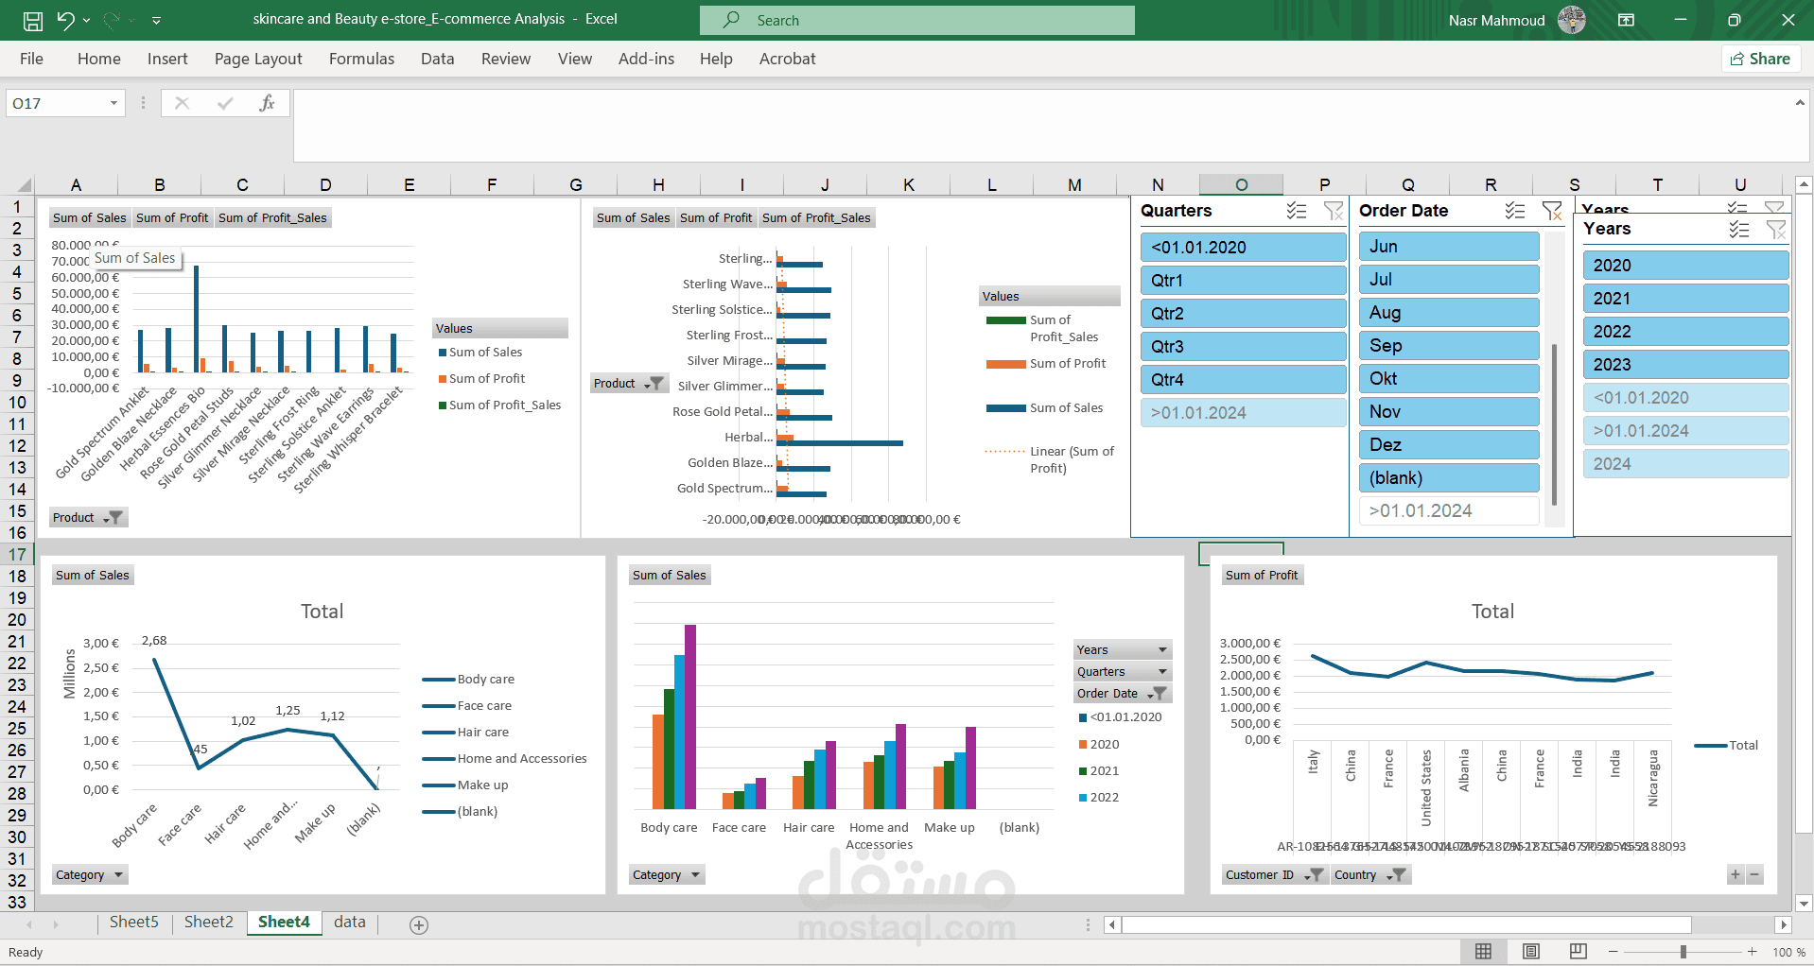Click the Redo arrow icon
The height and width of the screenshot is (966, 1814).
coord(112,20)
